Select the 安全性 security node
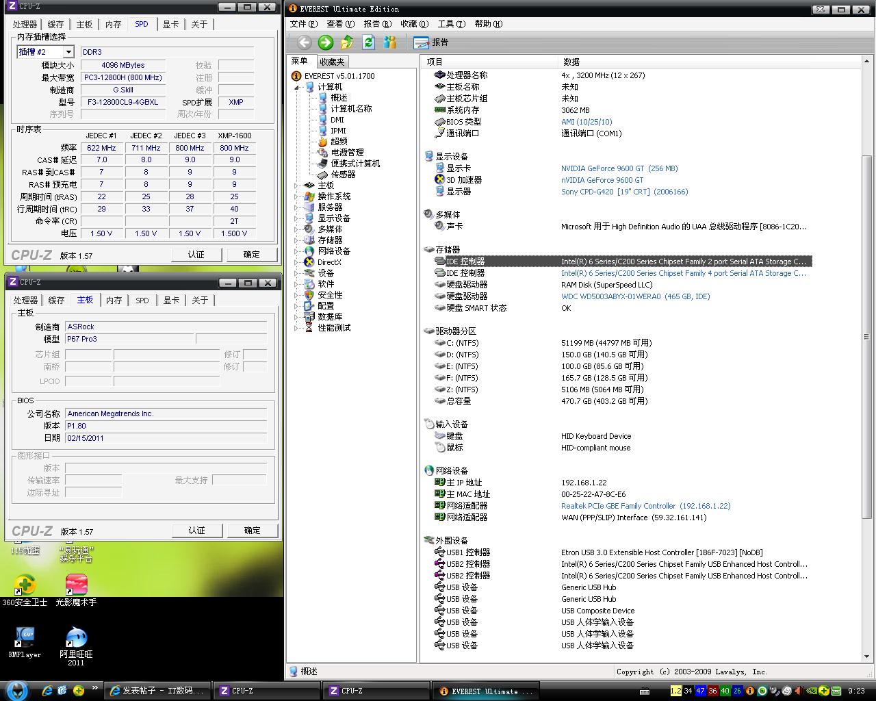876x701 pixels. coord(324,295)
